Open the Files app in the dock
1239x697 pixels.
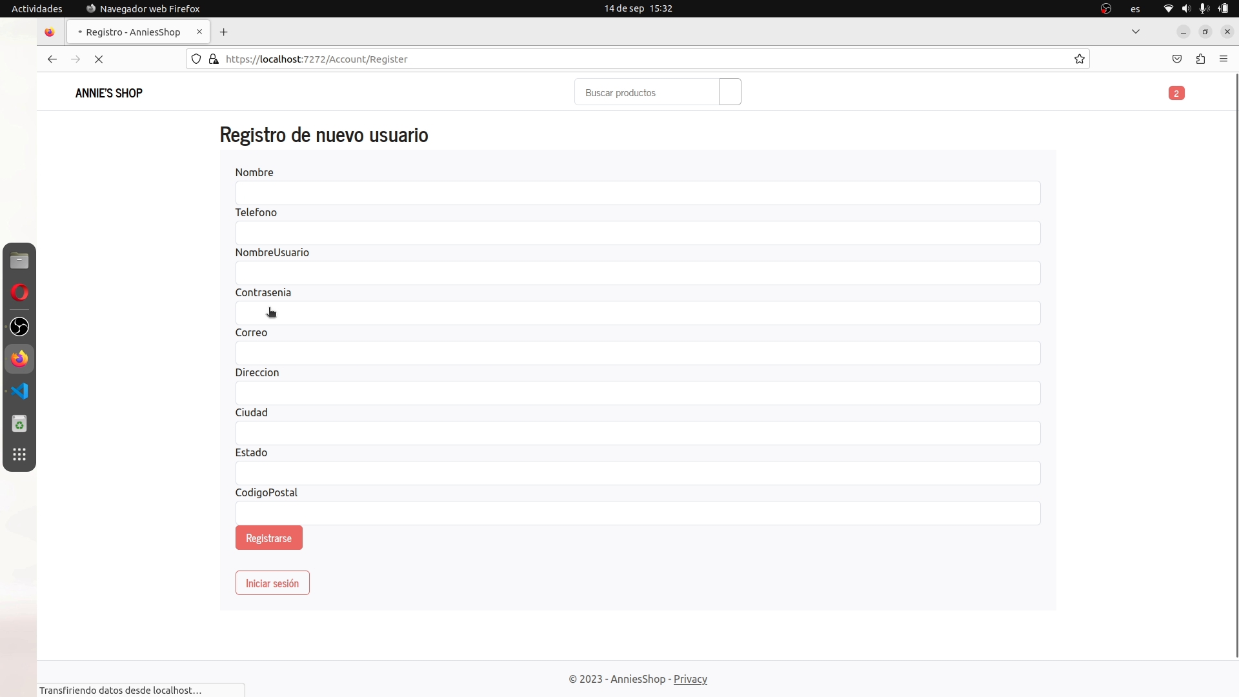point(19,261)
